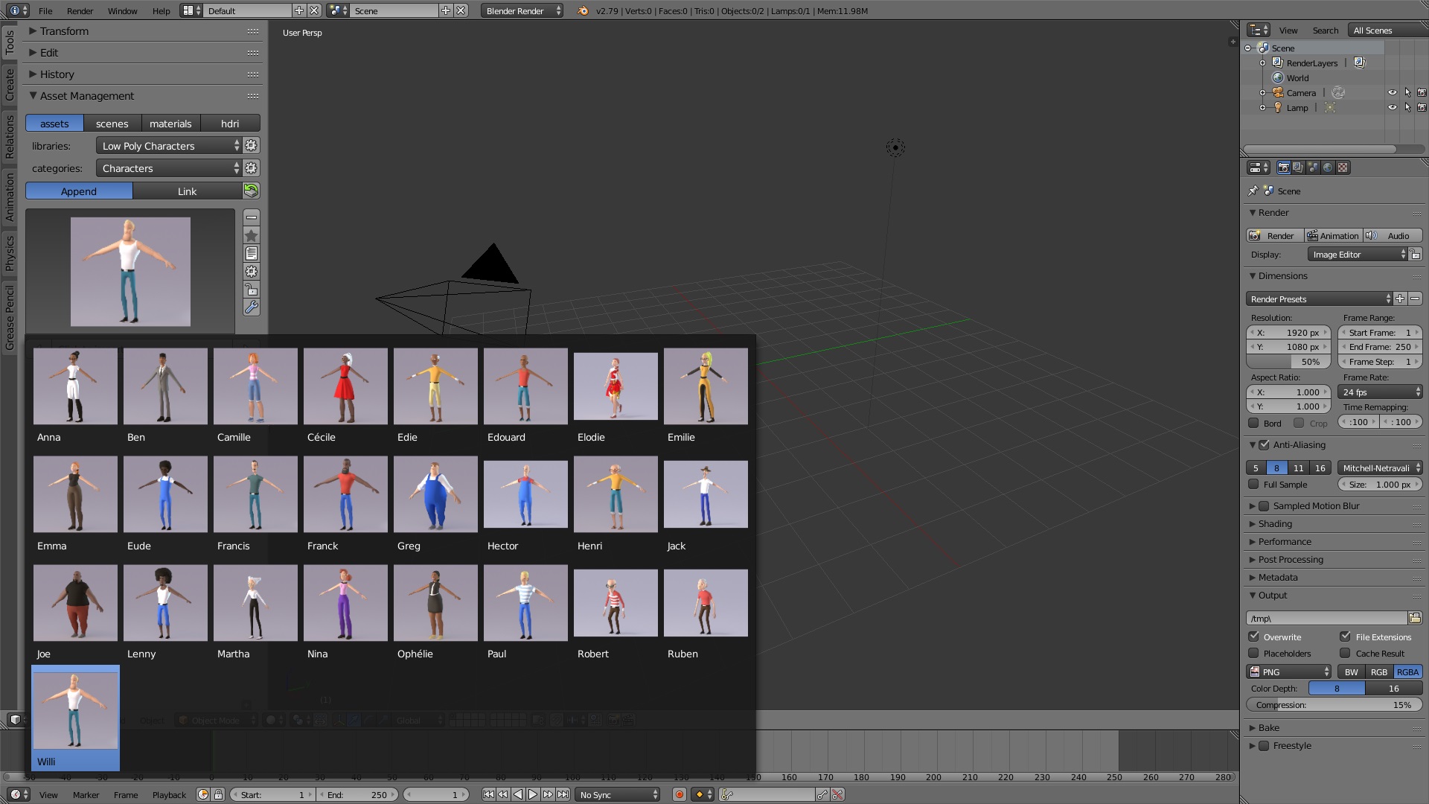Switch to the materials tab

click(170, 124)
